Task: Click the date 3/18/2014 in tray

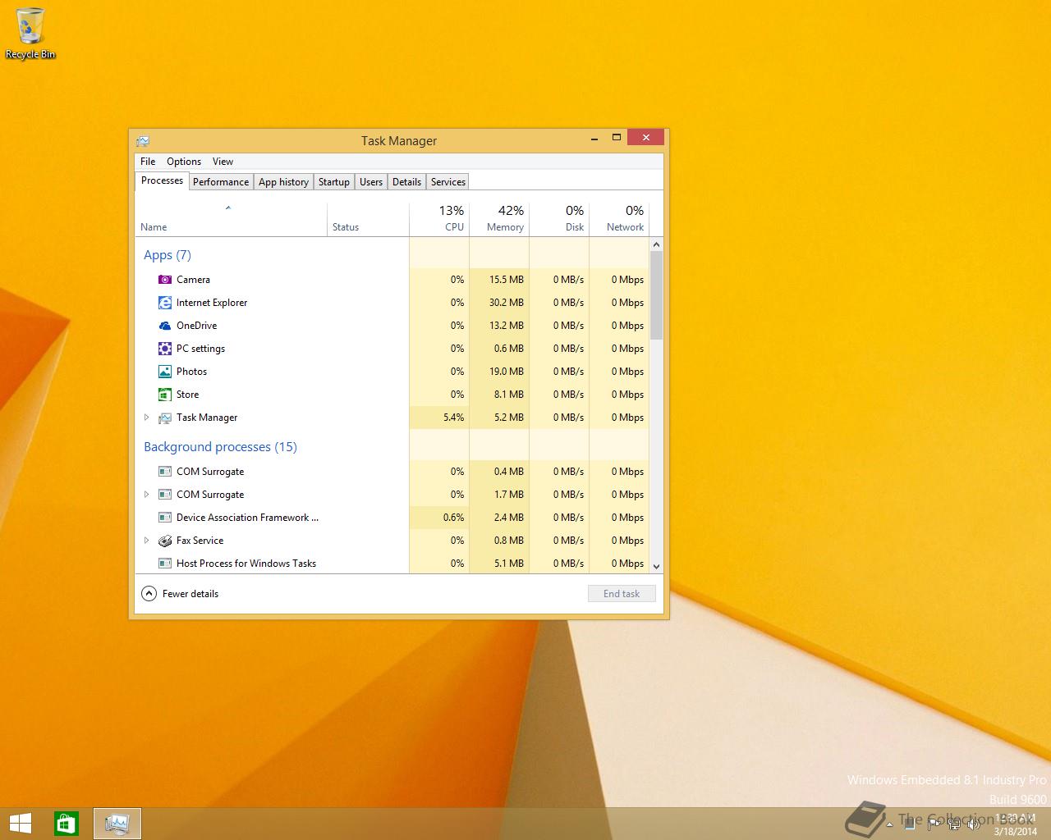Action: 1016,831
